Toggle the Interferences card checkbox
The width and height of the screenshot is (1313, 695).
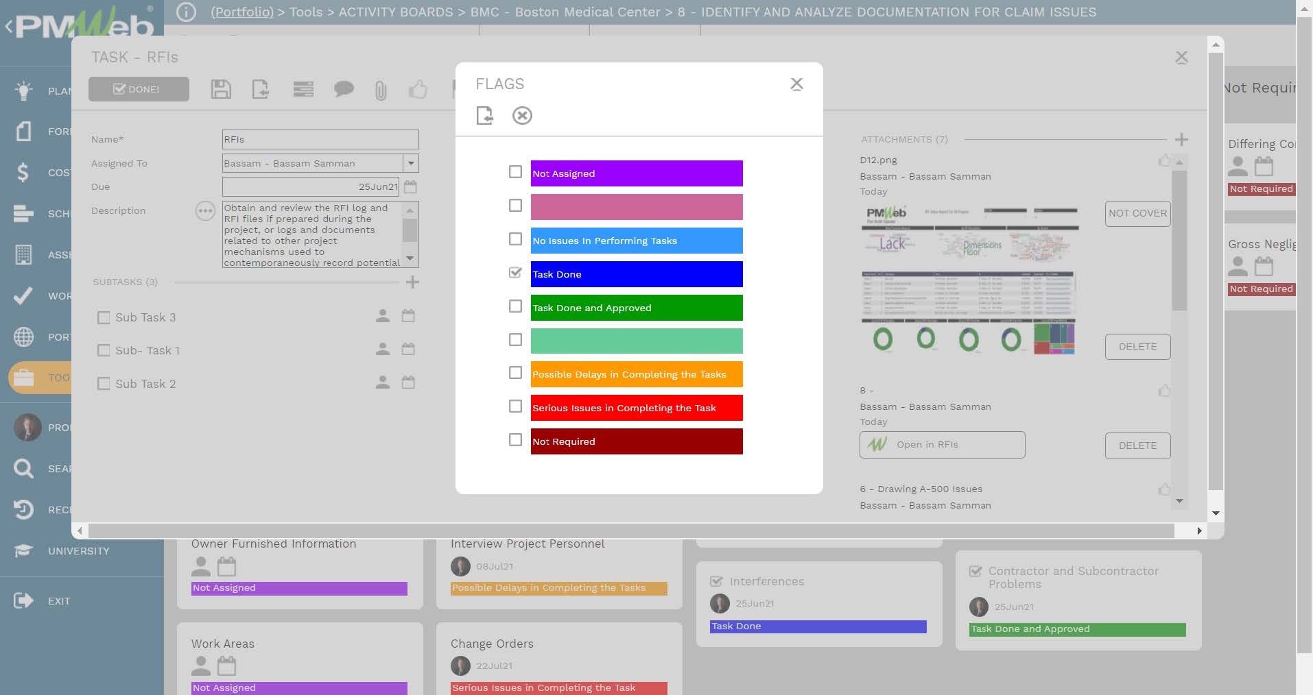(716, 581)
